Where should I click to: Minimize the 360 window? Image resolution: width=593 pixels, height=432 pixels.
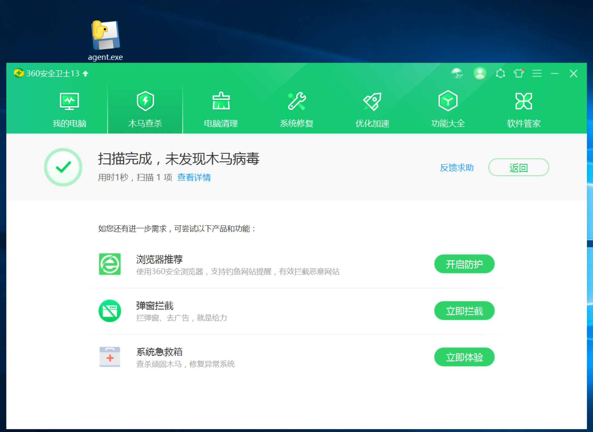point(555,73)
